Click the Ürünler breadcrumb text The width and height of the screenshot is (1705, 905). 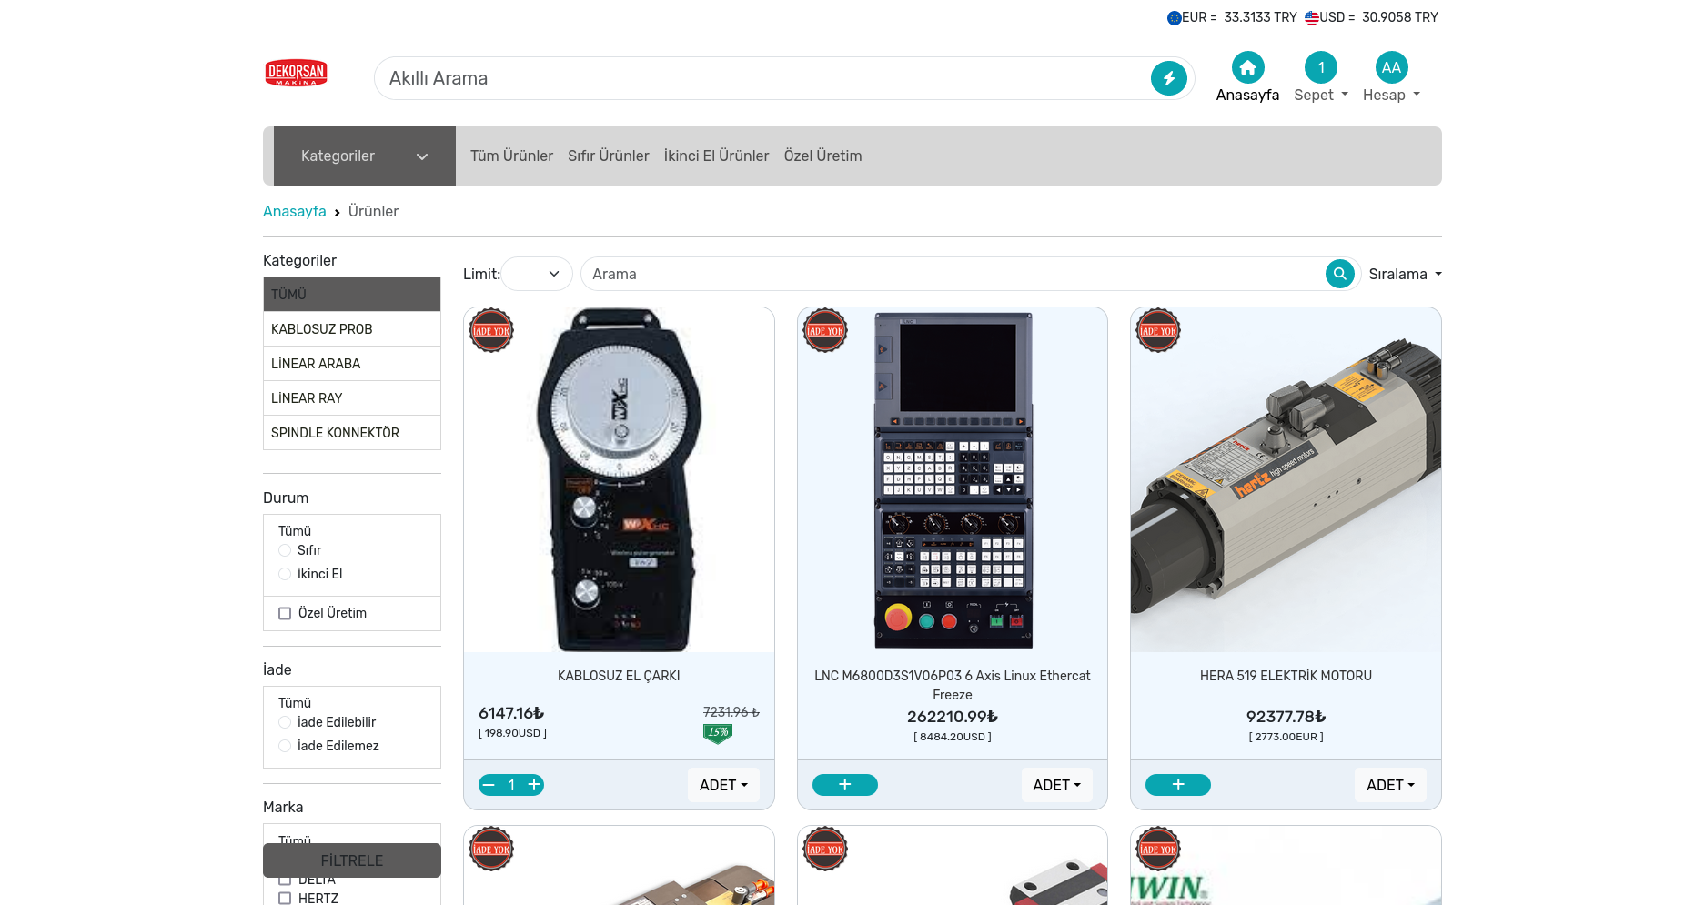pos(373,211)
